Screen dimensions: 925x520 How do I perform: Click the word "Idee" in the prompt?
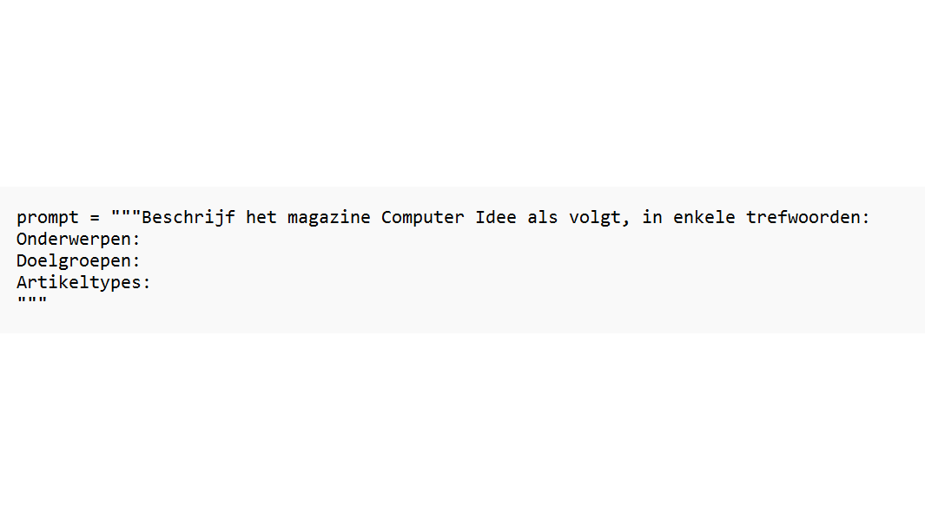[496, 217]
